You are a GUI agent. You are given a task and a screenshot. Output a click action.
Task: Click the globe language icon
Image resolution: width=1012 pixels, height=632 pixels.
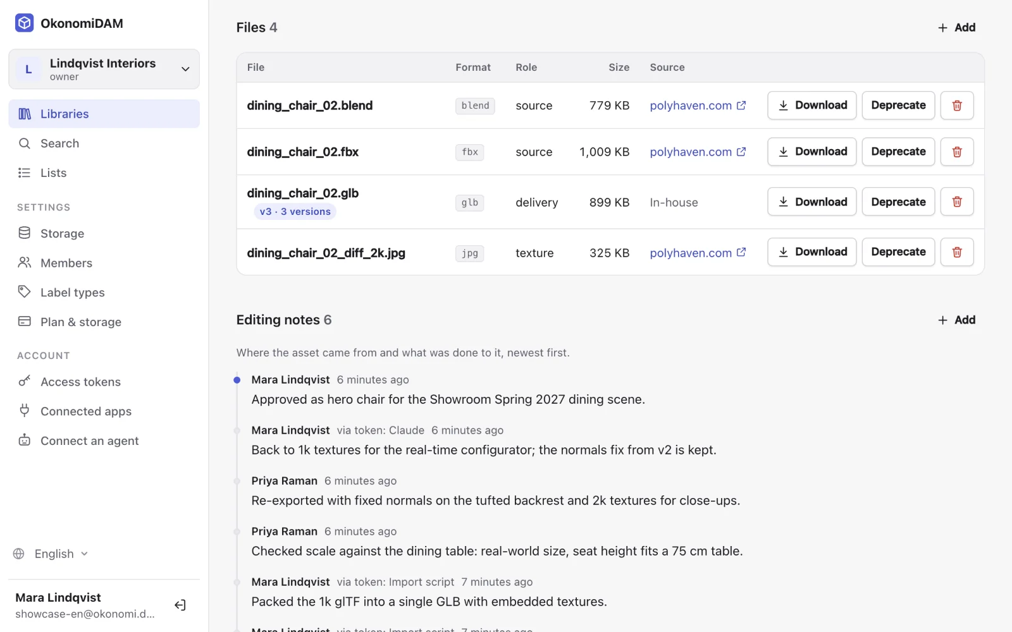[x=19, y=554]
